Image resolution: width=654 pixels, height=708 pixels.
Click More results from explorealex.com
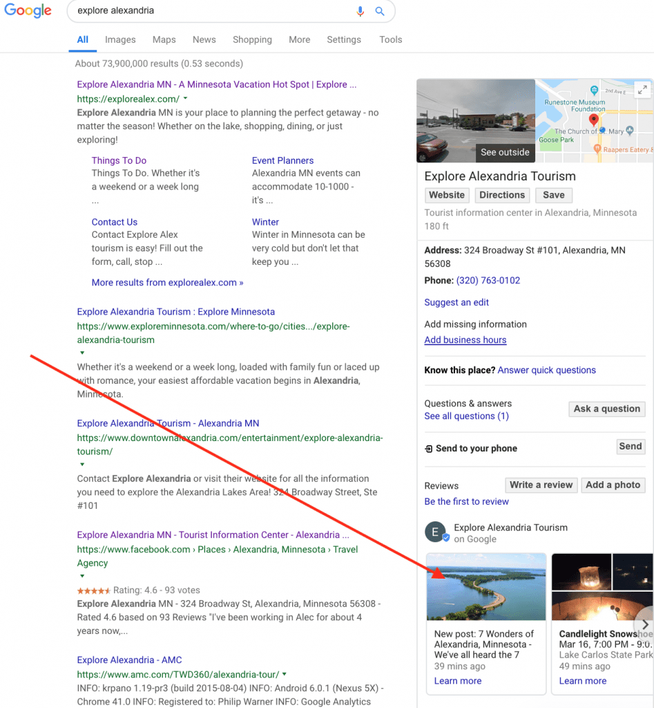pos(167,283)
